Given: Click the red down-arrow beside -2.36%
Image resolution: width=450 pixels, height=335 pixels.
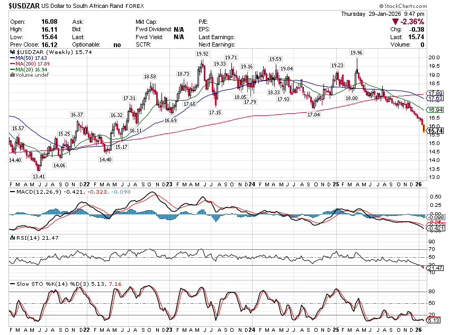Looking at the screenshot, I should (x=395, y=22).
